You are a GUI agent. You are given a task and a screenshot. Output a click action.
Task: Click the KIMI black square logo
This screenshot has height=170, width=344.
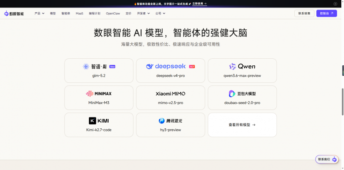click(92, 120)
